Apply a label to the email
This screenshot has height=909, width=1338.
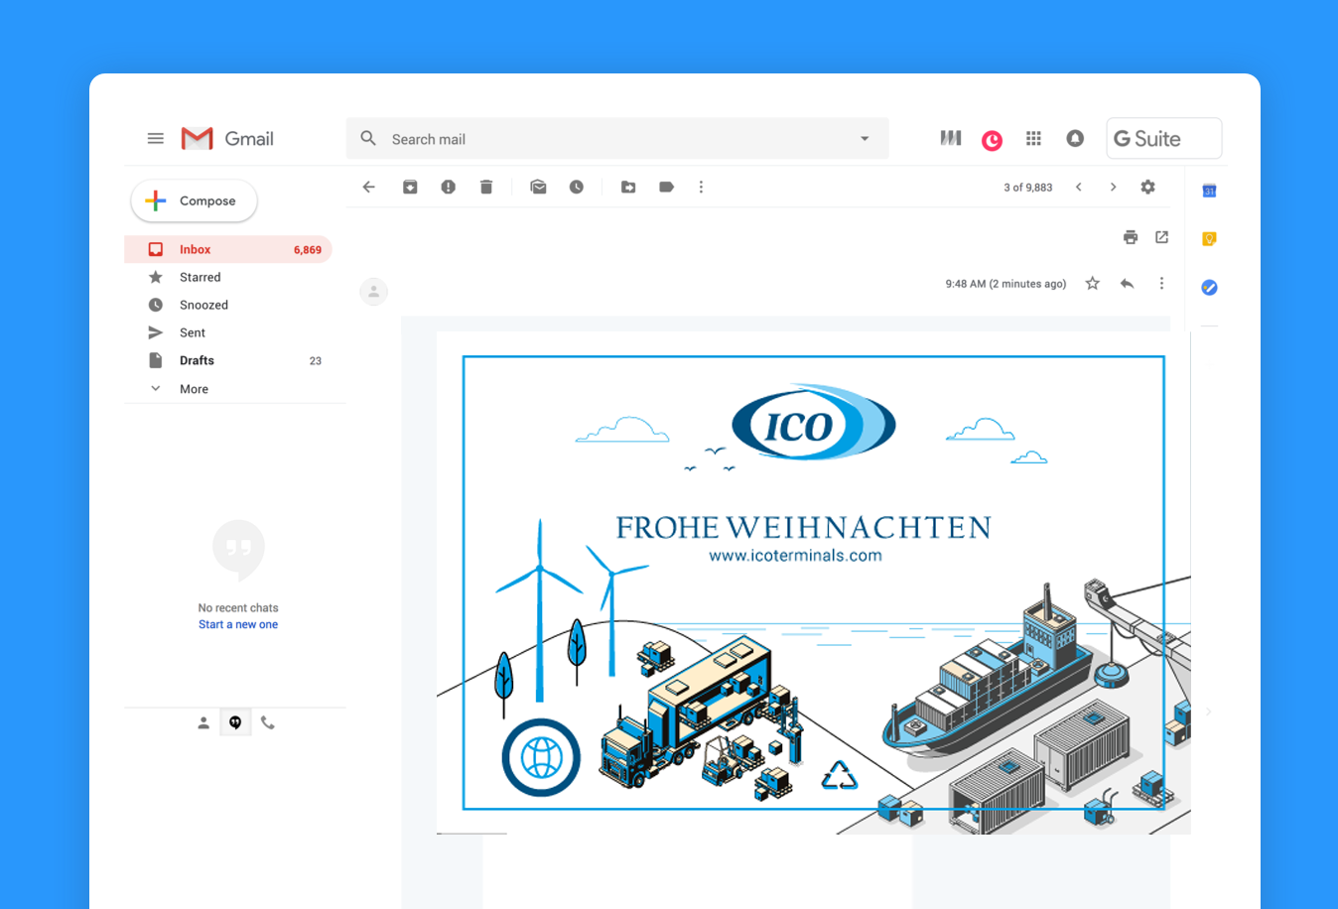(666, 187)
